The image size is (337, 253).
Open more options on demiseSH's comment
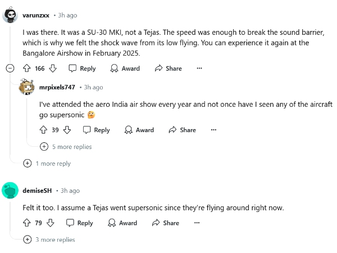click(x=197, y=223)
